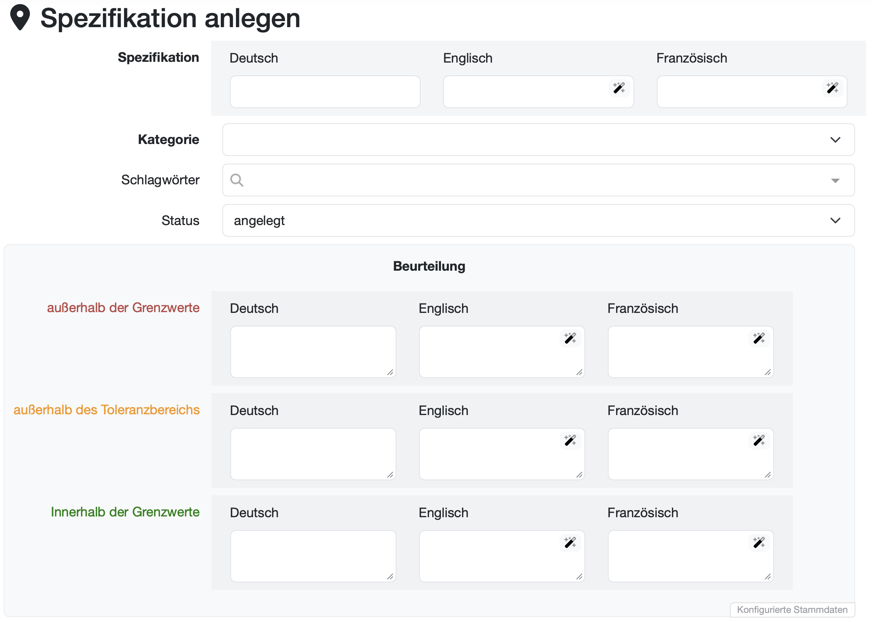Image resolution: width=872 pixels, height=622 pixels.
Task: Click Deutsch textarea for Innerhalb der Grenzwerte
Action: coord(312,556)
